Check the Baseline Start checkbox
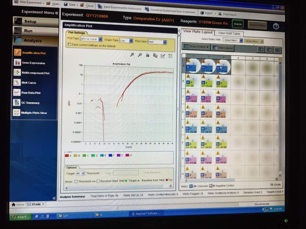306x229 pixels. tap(98, 181)
